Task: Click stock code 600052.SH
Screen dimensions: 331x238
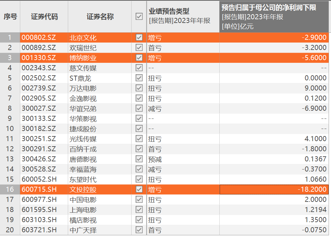Action: click(x=39, y=179)
